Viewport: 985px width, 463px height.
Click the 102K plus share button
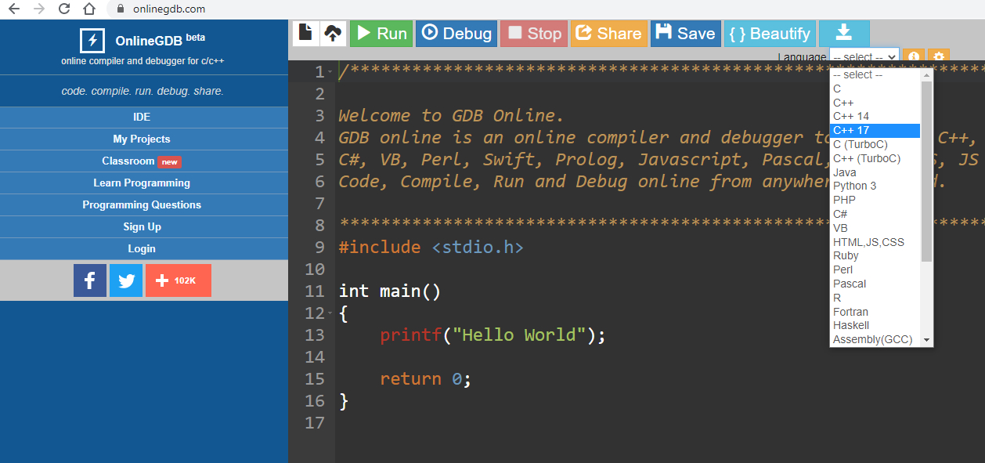(x=179, y=280)
